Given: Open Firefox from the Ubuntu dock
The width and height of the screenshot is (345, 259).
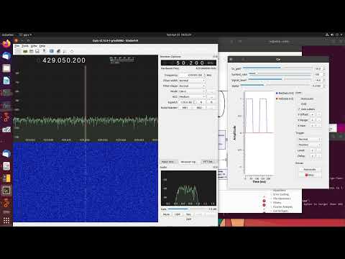Looking at the screenshot, I should pyautogui.click(x=6, y=44).
